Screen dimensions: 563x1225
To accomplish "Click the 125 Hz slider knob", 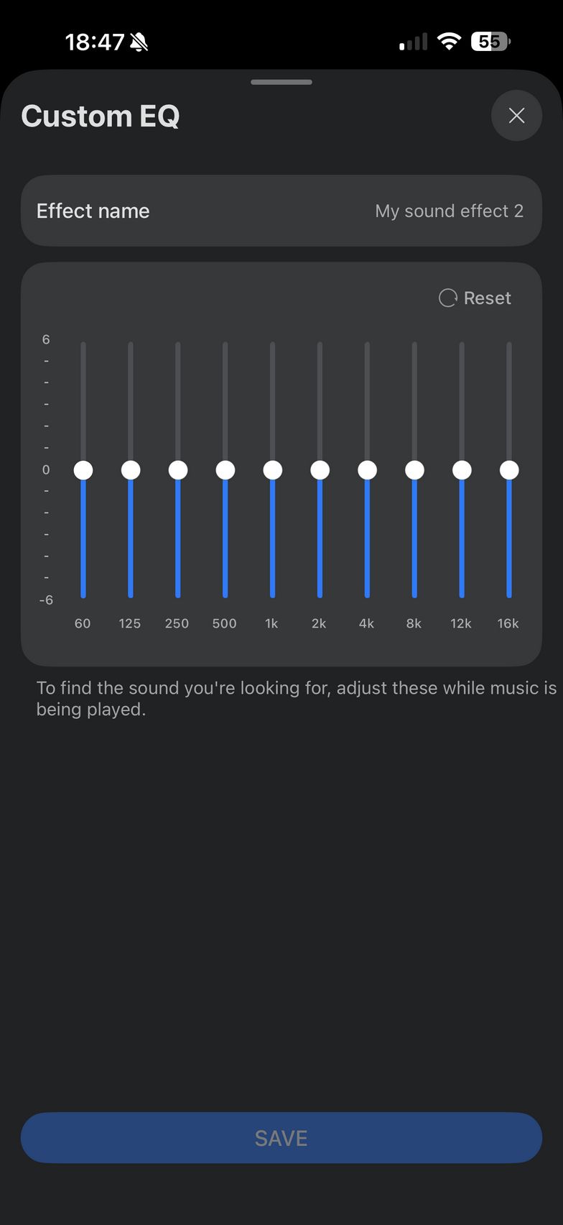I will click(x=131, y=470).
